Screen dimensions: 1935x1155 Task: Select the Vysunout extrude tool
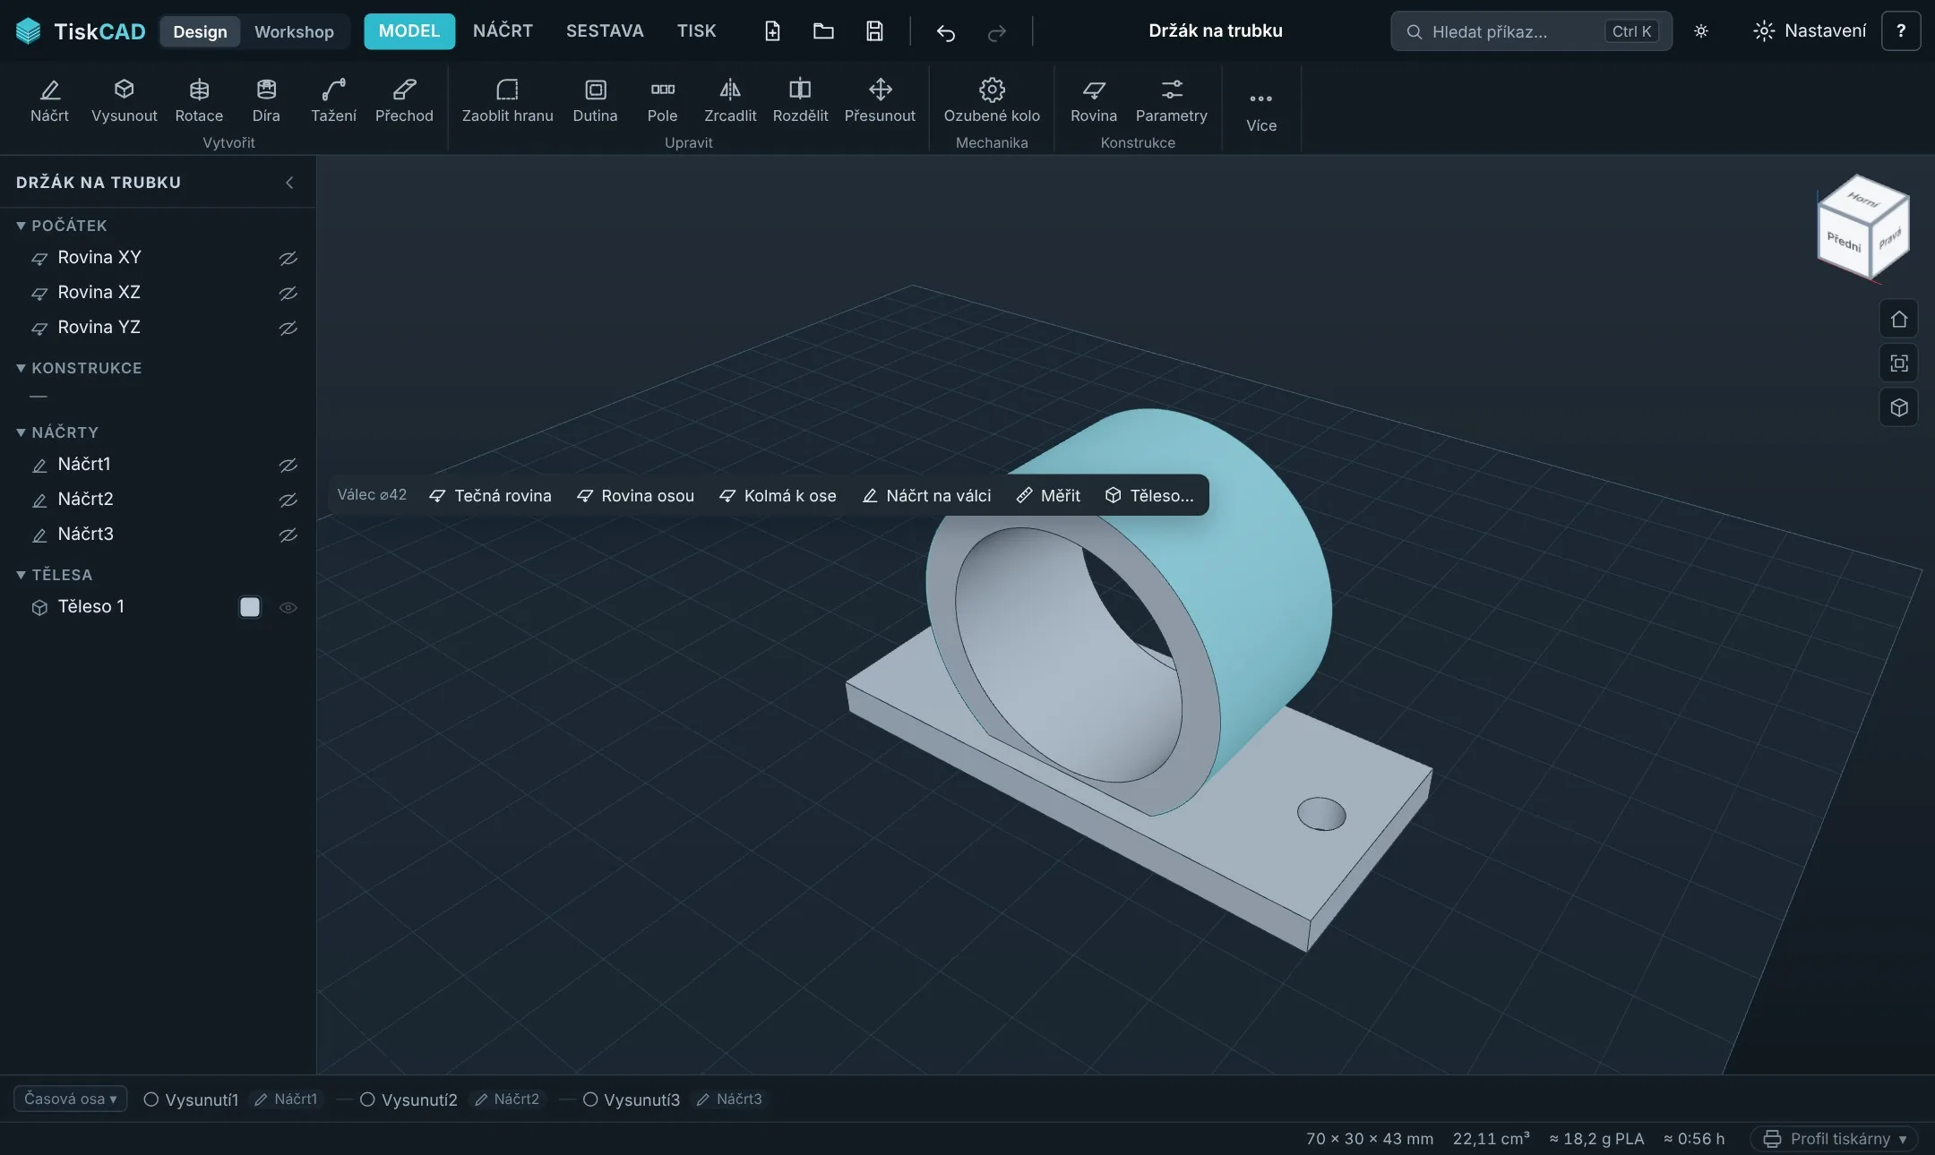click(x=124, y=100)
